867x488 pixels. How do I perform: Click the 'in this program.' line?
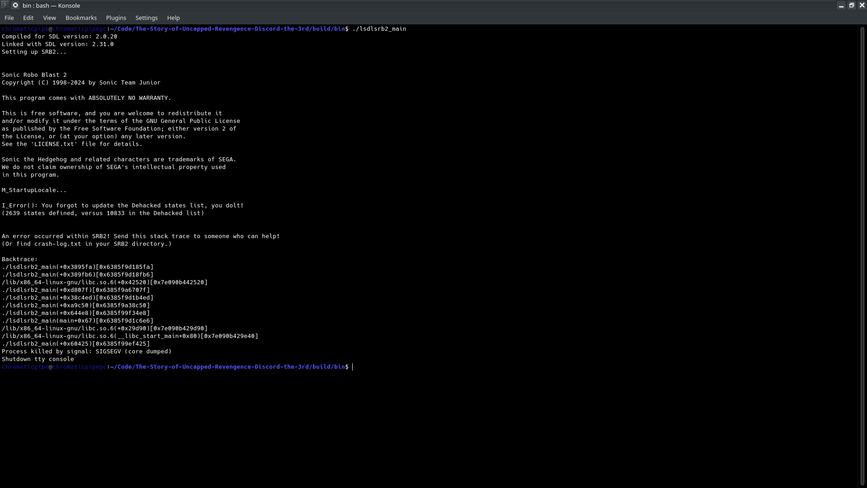pos(31,175)
